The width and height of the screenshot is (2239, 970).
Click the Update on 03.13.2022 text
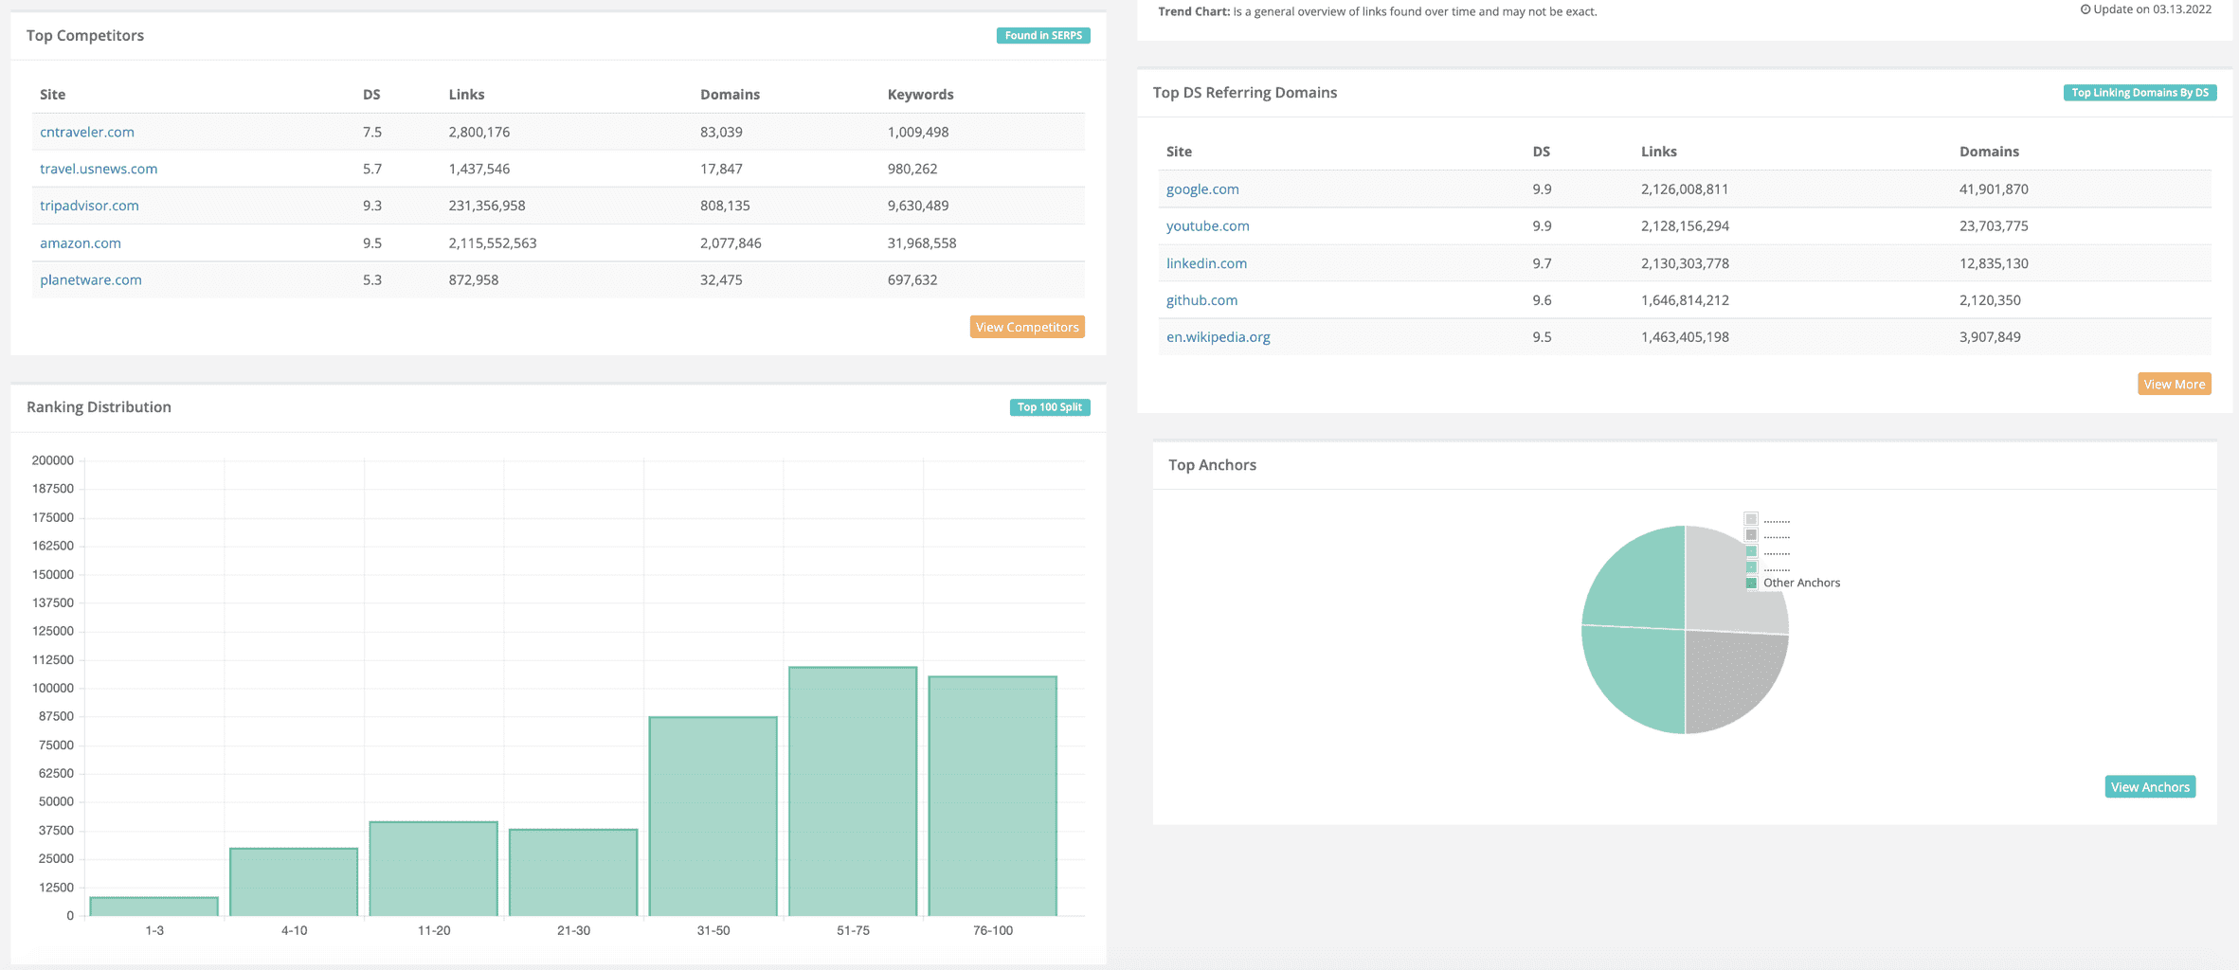[x=2152, y=9]
